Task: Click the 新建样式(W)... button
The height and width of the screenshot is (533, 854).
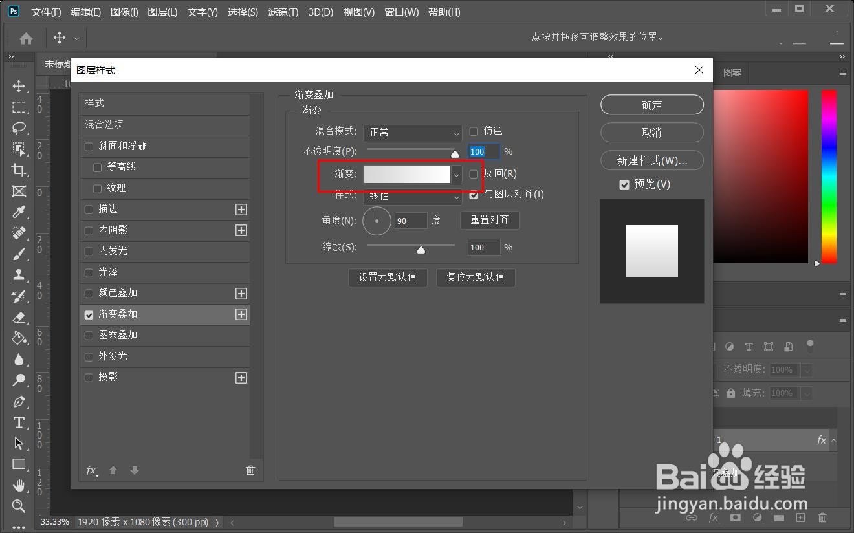Action: click(x=652, y=160)
